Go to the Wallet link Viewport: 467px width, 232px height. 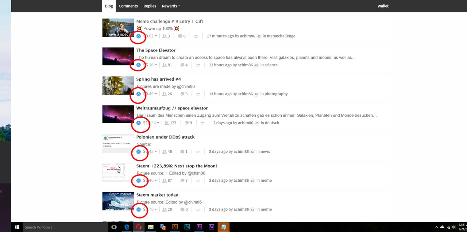383,6
